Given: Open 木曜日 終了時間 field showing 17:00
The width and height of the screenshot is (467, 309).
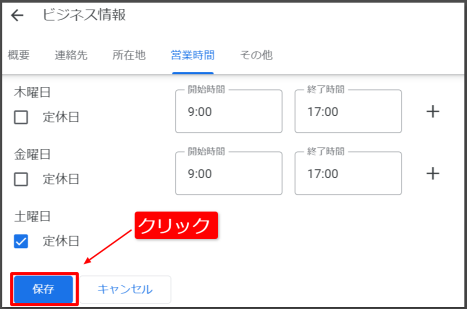Looking at the screenshot, I should 348,111.
